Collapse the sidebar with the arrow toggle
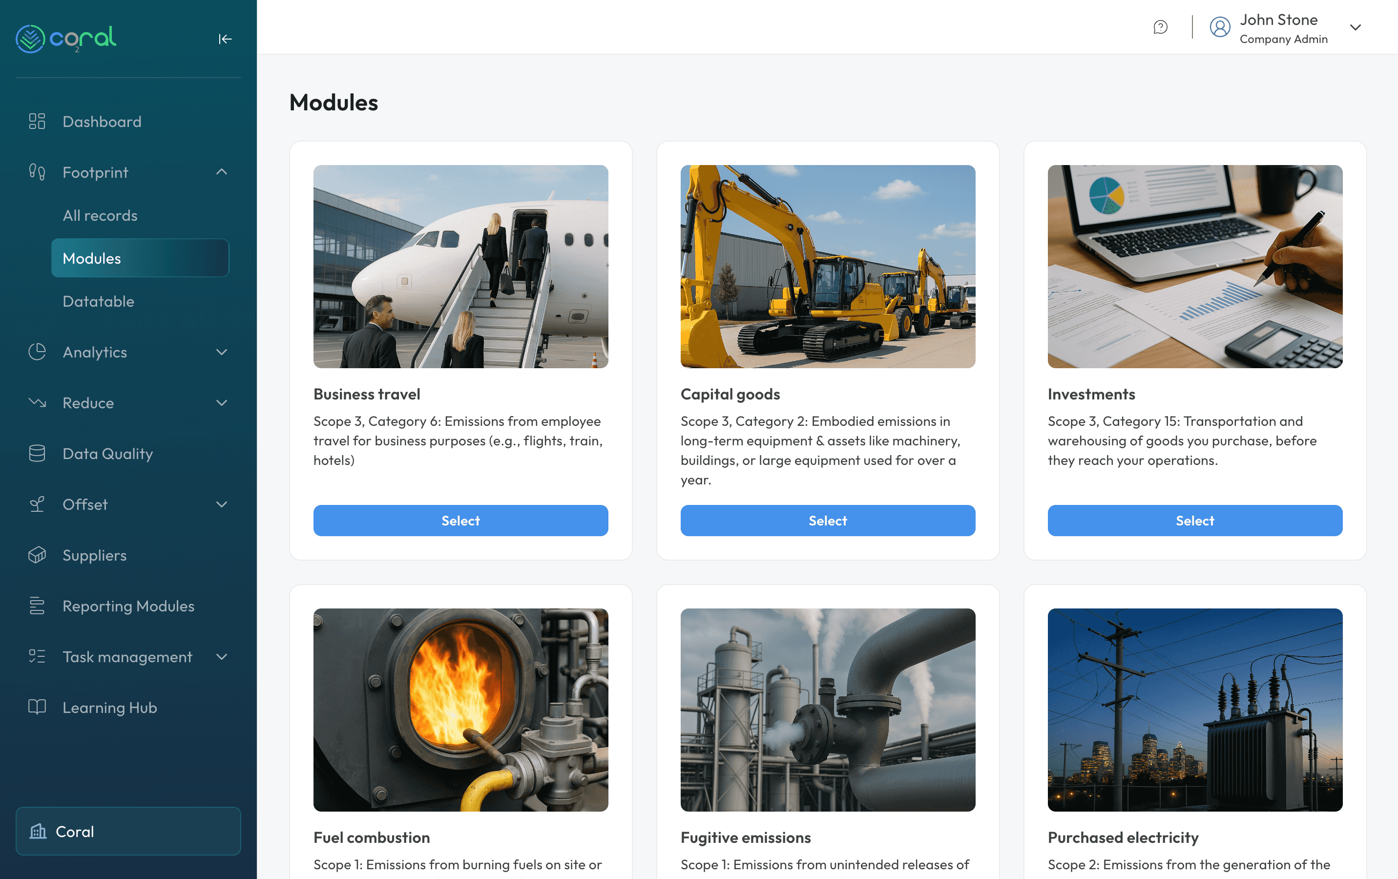This screenshot has width=1398, height=879. click(225, 39)
